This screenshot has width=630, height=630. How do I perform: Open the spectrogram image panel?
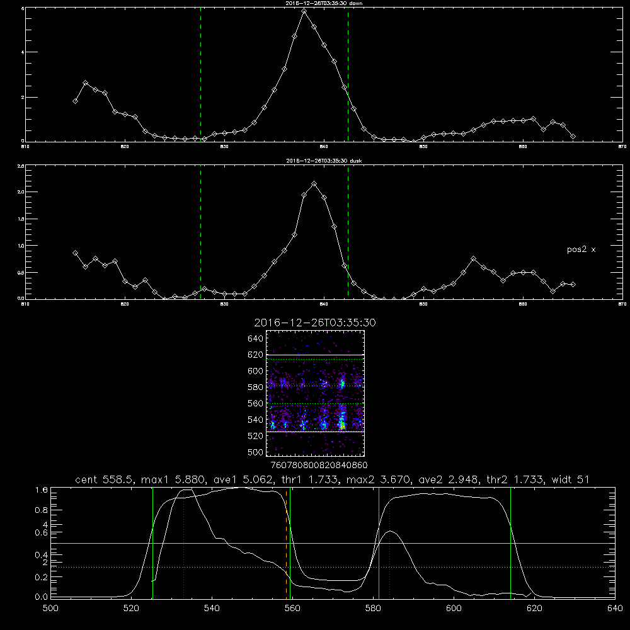click(x=316, y=393)
